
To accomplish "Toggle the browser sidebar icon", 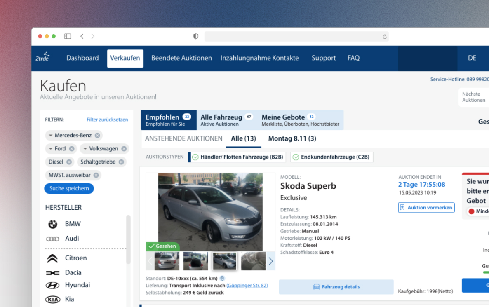I will (x=68, y=36).
